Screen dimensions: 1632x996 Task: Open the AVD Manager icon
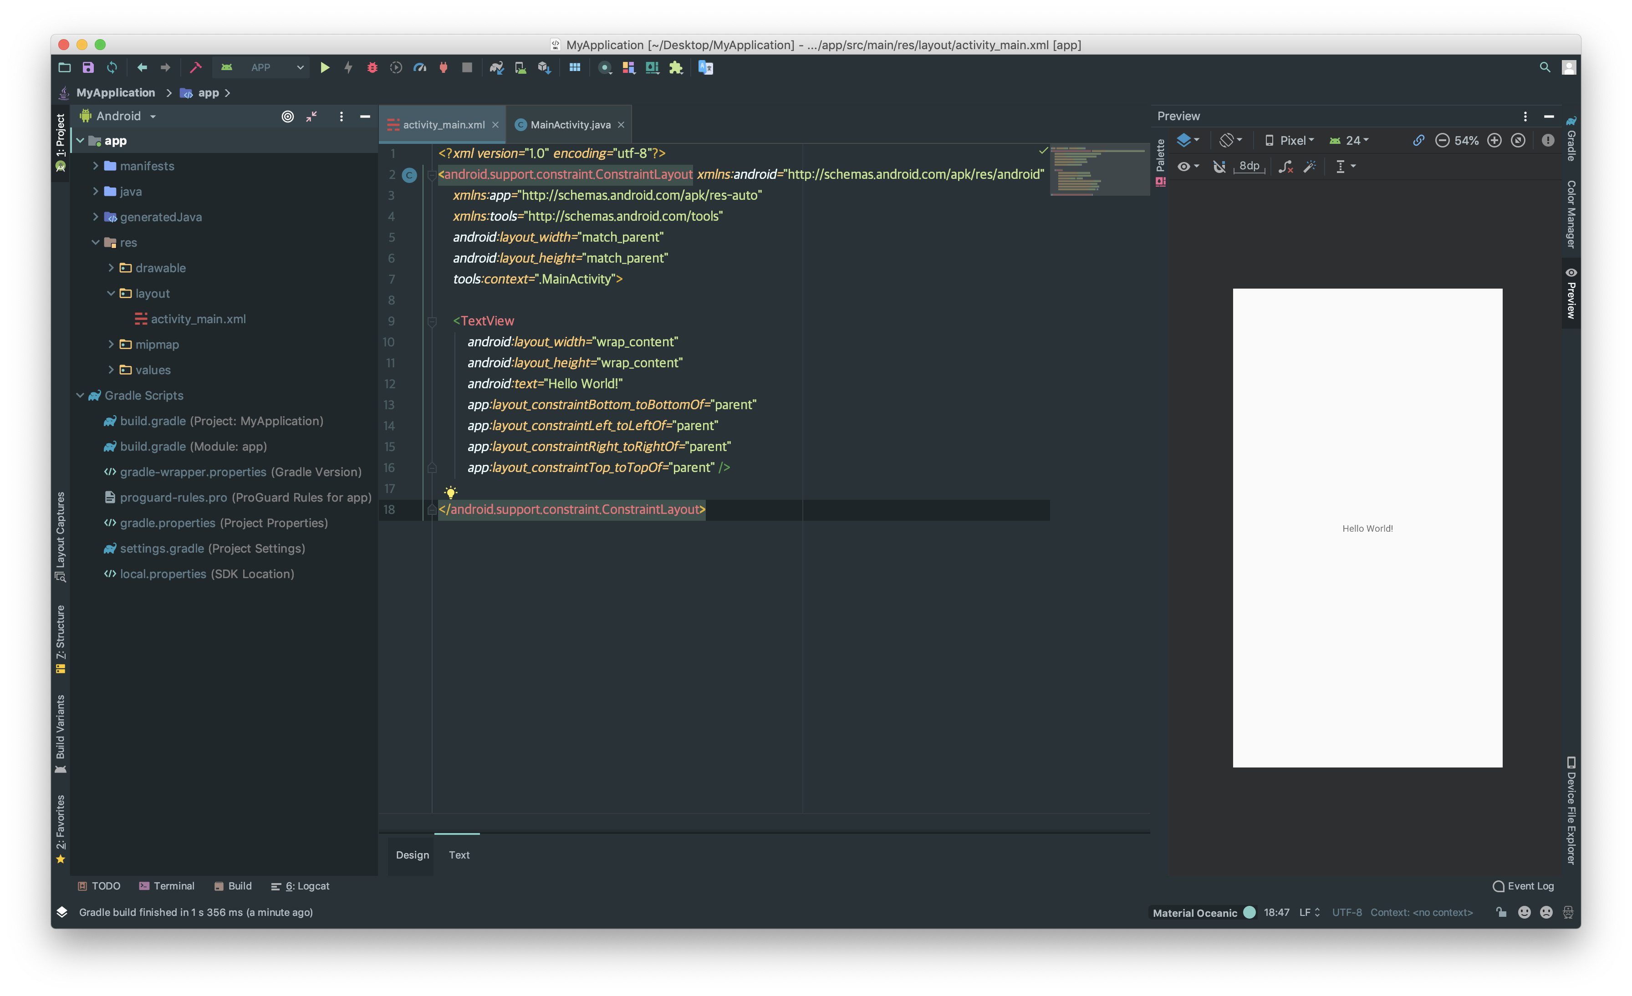[520, 67]
